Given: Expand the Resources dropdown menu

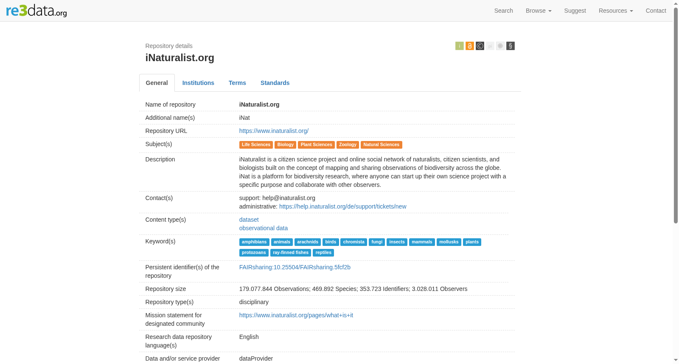Looking at the screenshot, I should (616, 11).
